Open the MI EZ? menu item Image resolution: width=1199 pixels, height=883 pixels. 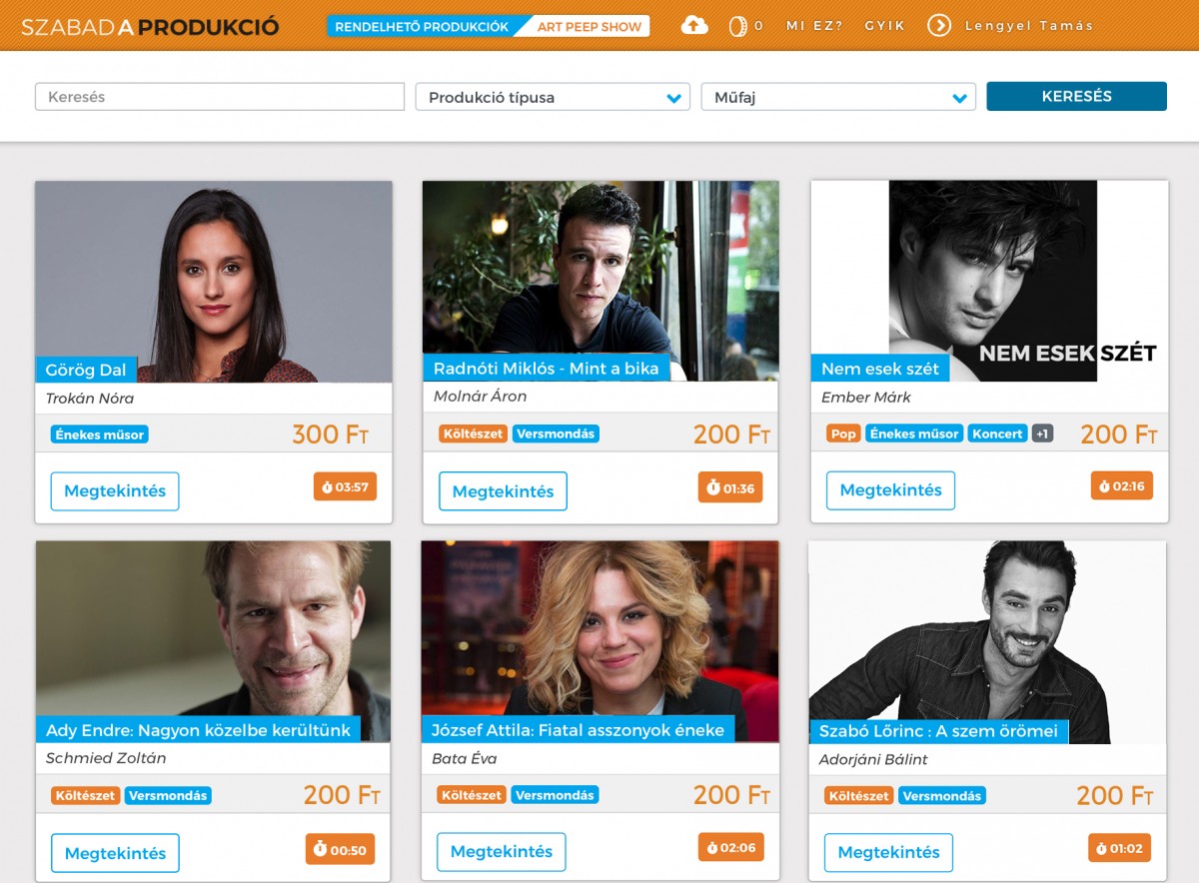coord(814,26)
